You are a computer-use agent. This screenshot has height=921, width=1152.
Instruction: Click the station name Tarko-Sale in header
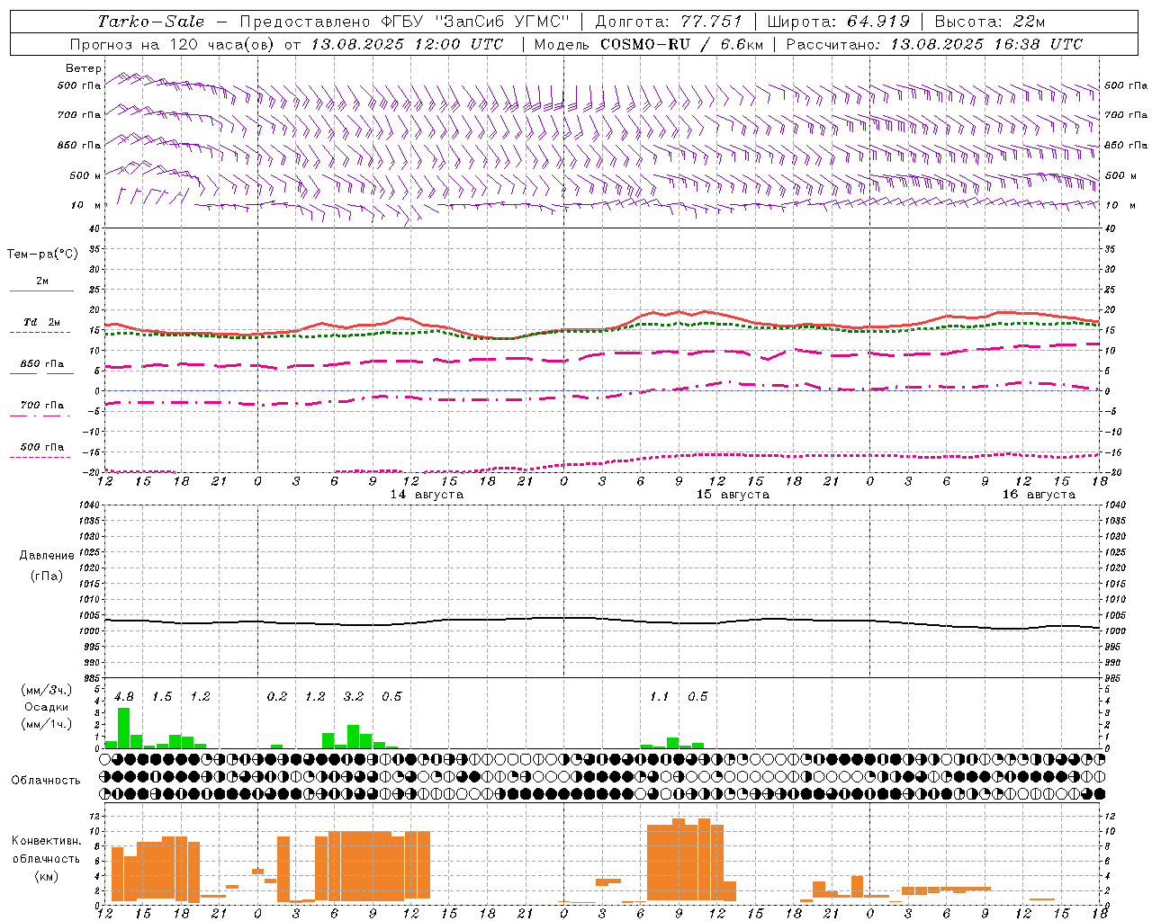click(151, 22)
